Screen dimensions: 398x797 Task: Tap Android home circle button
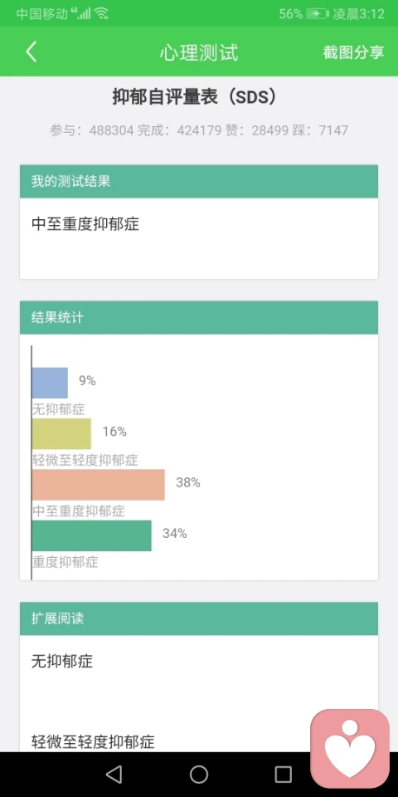click(199, 775)
